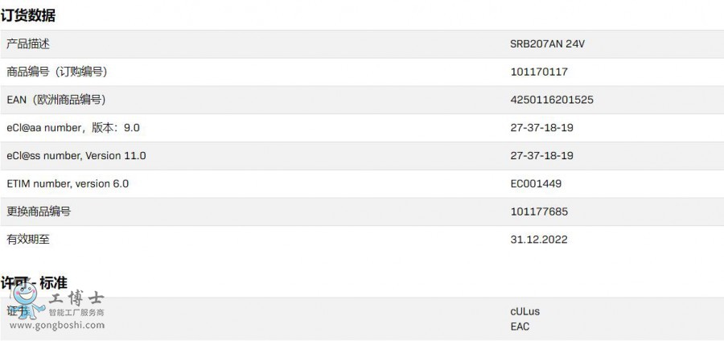Click the www.gongboshi.com watermark link
Image resolution: width=724 pixels, height=341 pixels.
tap(56, 326)
